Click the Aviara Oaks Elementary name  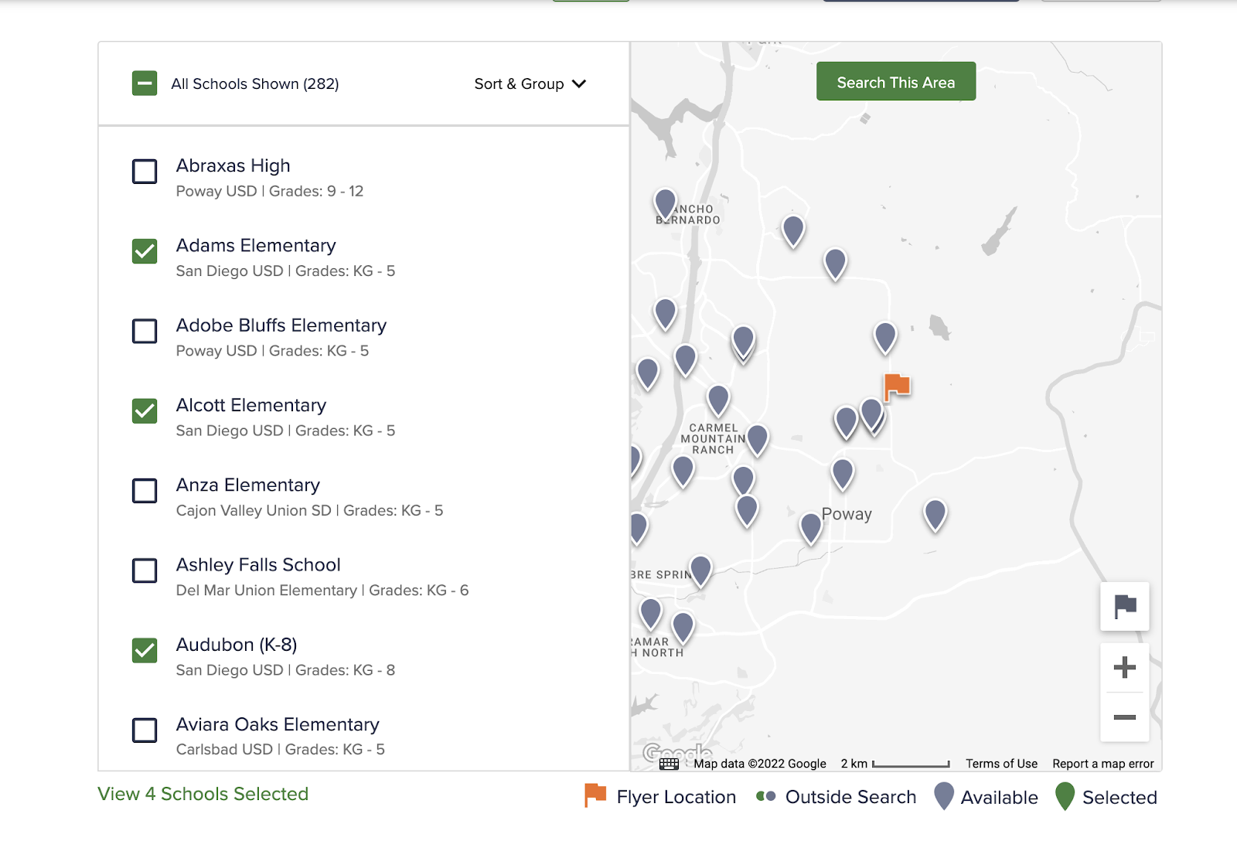coord(278,724)
